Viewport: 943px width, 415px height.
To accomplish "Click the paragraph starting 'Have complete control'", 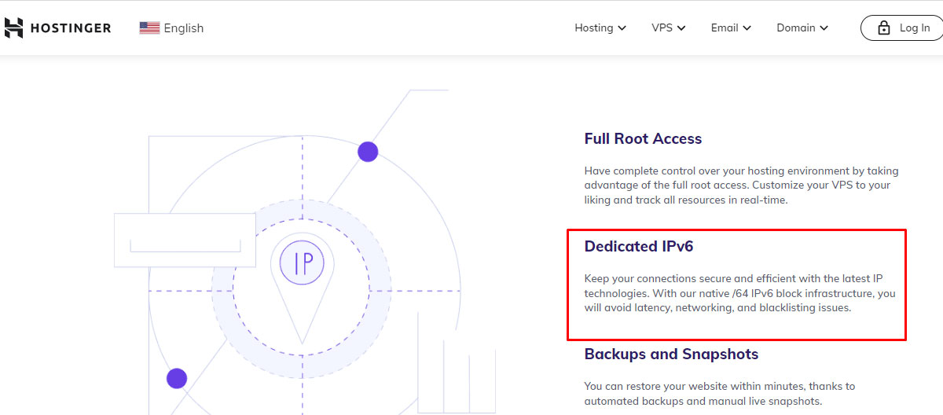I will point(742,185).
